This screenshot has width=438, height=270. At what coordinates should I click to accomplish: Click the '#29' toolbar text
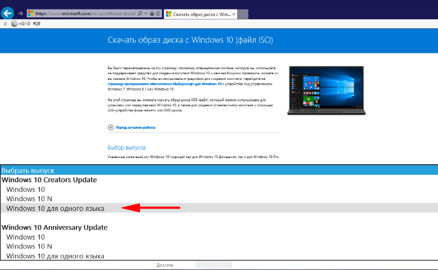pyautogui.click(x=37, y=24)
